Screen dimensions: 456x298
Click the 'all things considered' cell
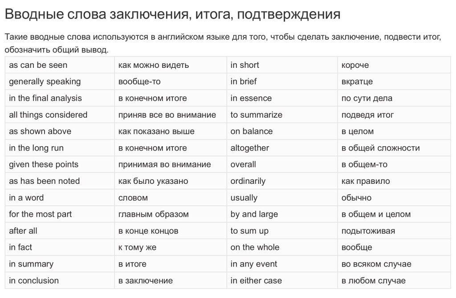(x=48, y=115)
